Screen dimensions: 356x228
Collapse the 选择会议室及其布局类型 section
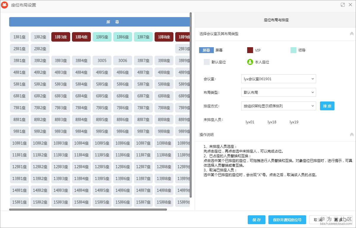click(352, 33)
